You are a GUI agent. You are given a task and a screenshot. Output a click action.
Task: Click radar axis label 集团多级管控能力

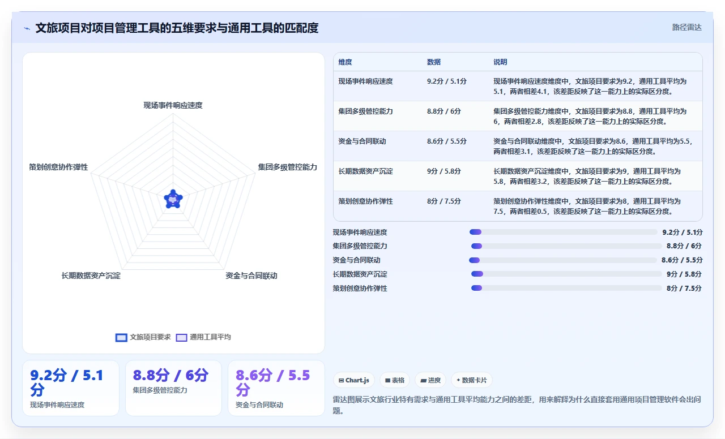(x=288, y=167)
